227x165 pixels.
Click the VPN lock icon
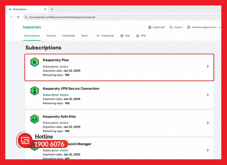click(x=138, y=36)
